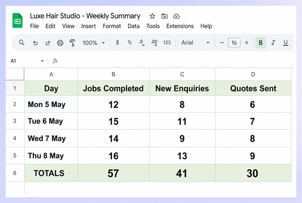Open the File menu
Screen dimensions: 302x203
34,26
